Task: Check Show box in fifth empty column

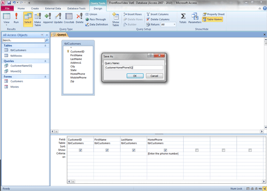Action: point(197,150)
